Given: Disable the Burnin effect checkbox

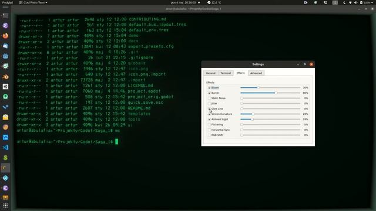Looking at the screenshot, I should pyautogui.click(x=209, y=93).
